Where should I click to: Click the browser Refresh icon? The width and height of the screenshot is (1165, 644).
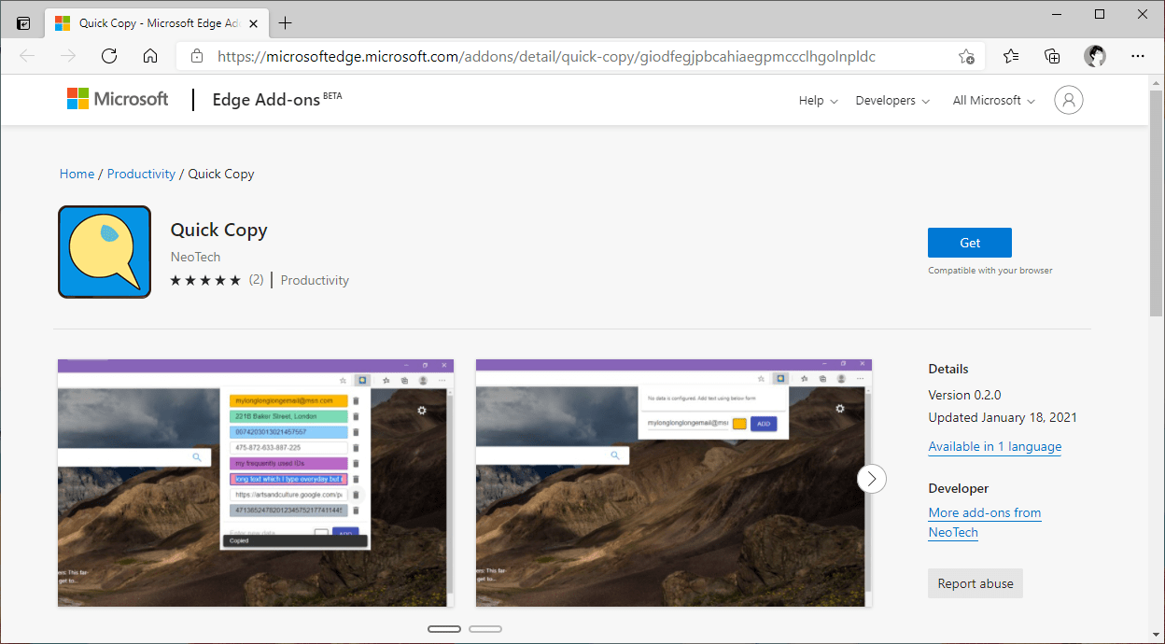coord(109,56)
